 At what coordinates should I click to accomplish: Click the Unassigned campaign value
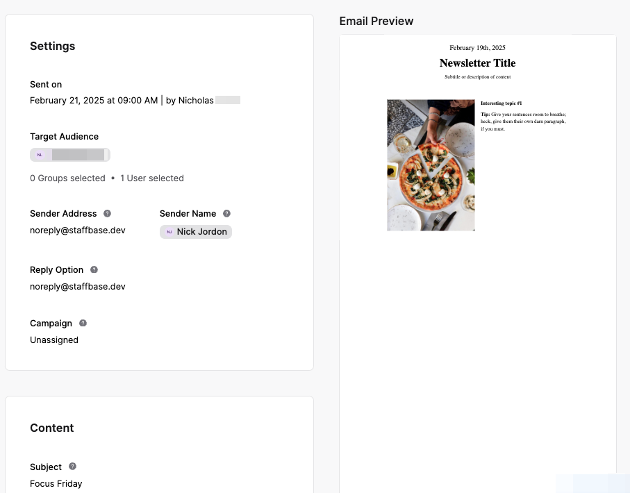pyautogui.click(x=54, y=340)
